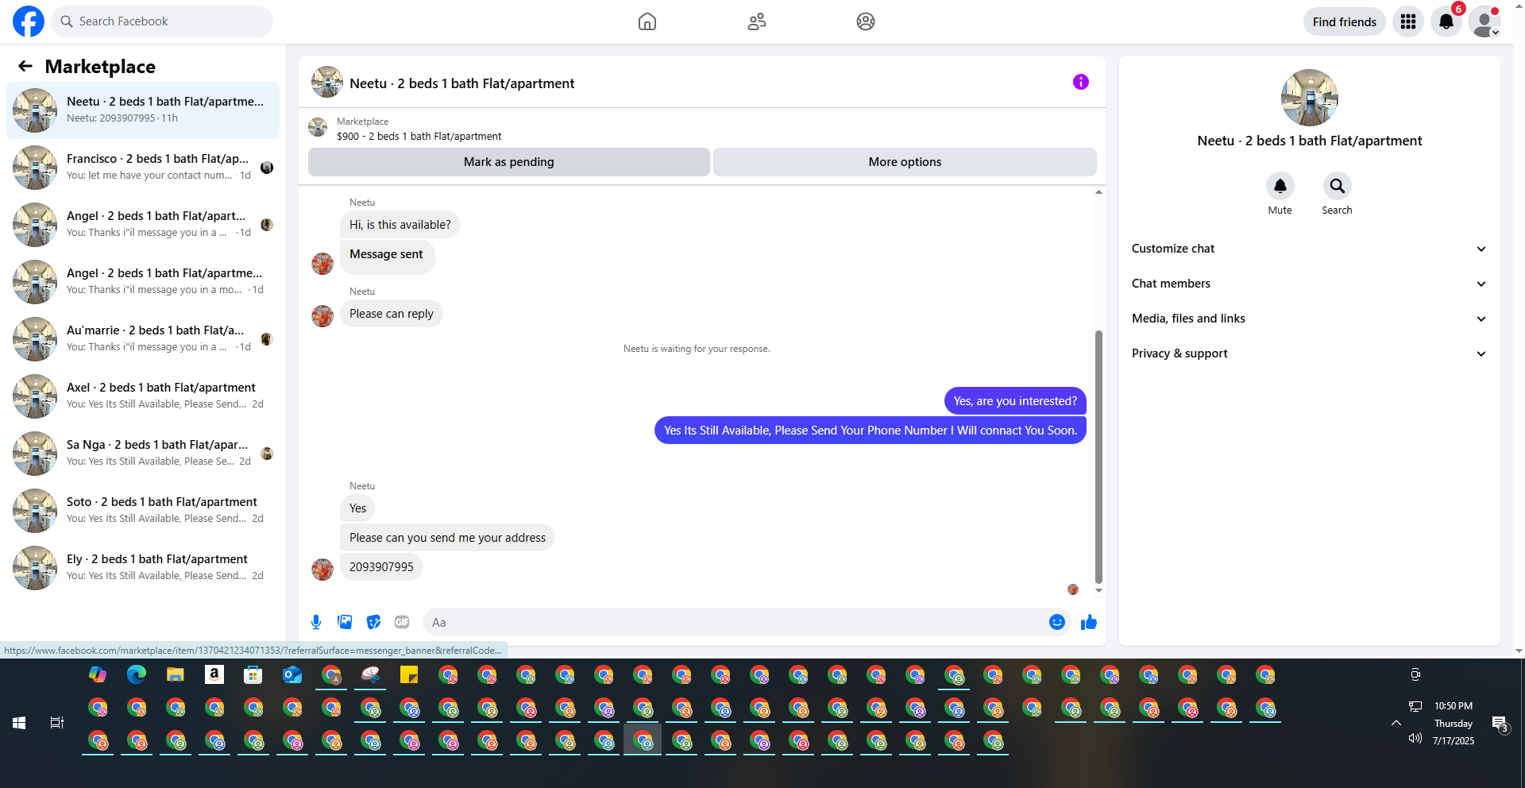This screenshot has width=1525, height=788.
Task: Click the message "Hi, is this available?"
Action: coord(400,225)
